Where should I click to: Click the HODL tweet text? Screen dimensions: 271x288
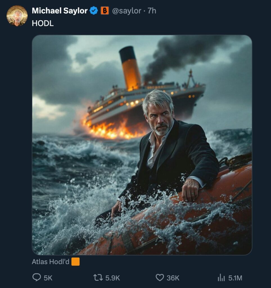43,23
